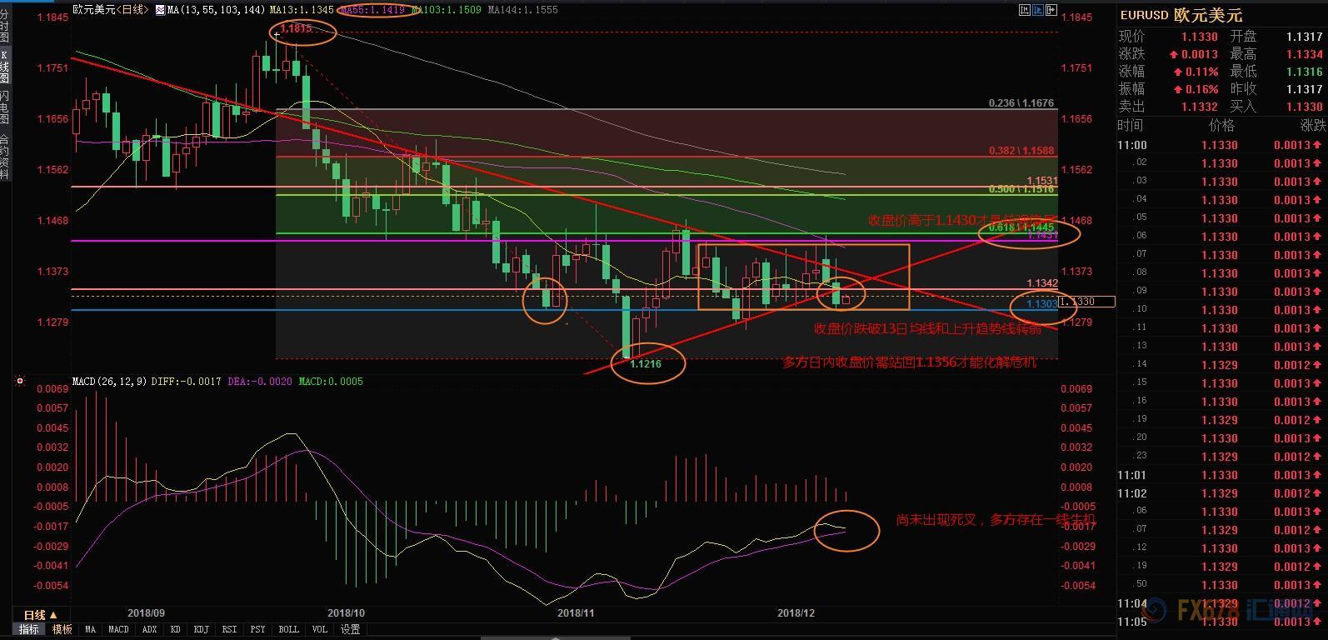The image size is (1328, 640).
Task: Choose the BOLL indicator button
Action: pyautogui.click(x=289, y=630)
